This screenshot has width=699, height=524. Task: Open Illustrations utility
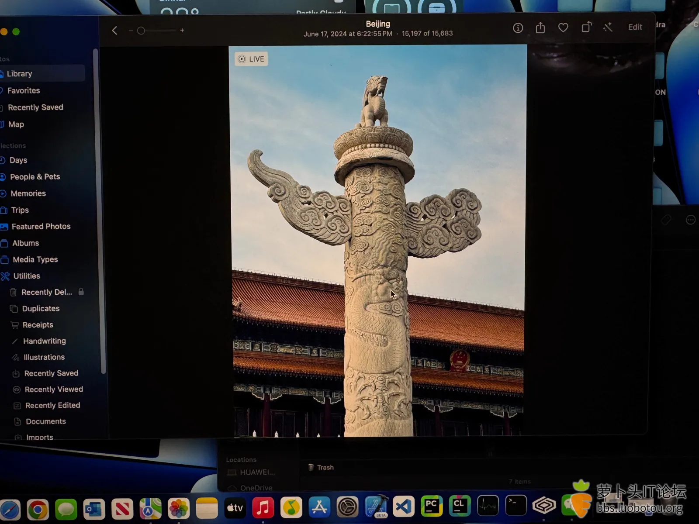[x=44, y=357]
